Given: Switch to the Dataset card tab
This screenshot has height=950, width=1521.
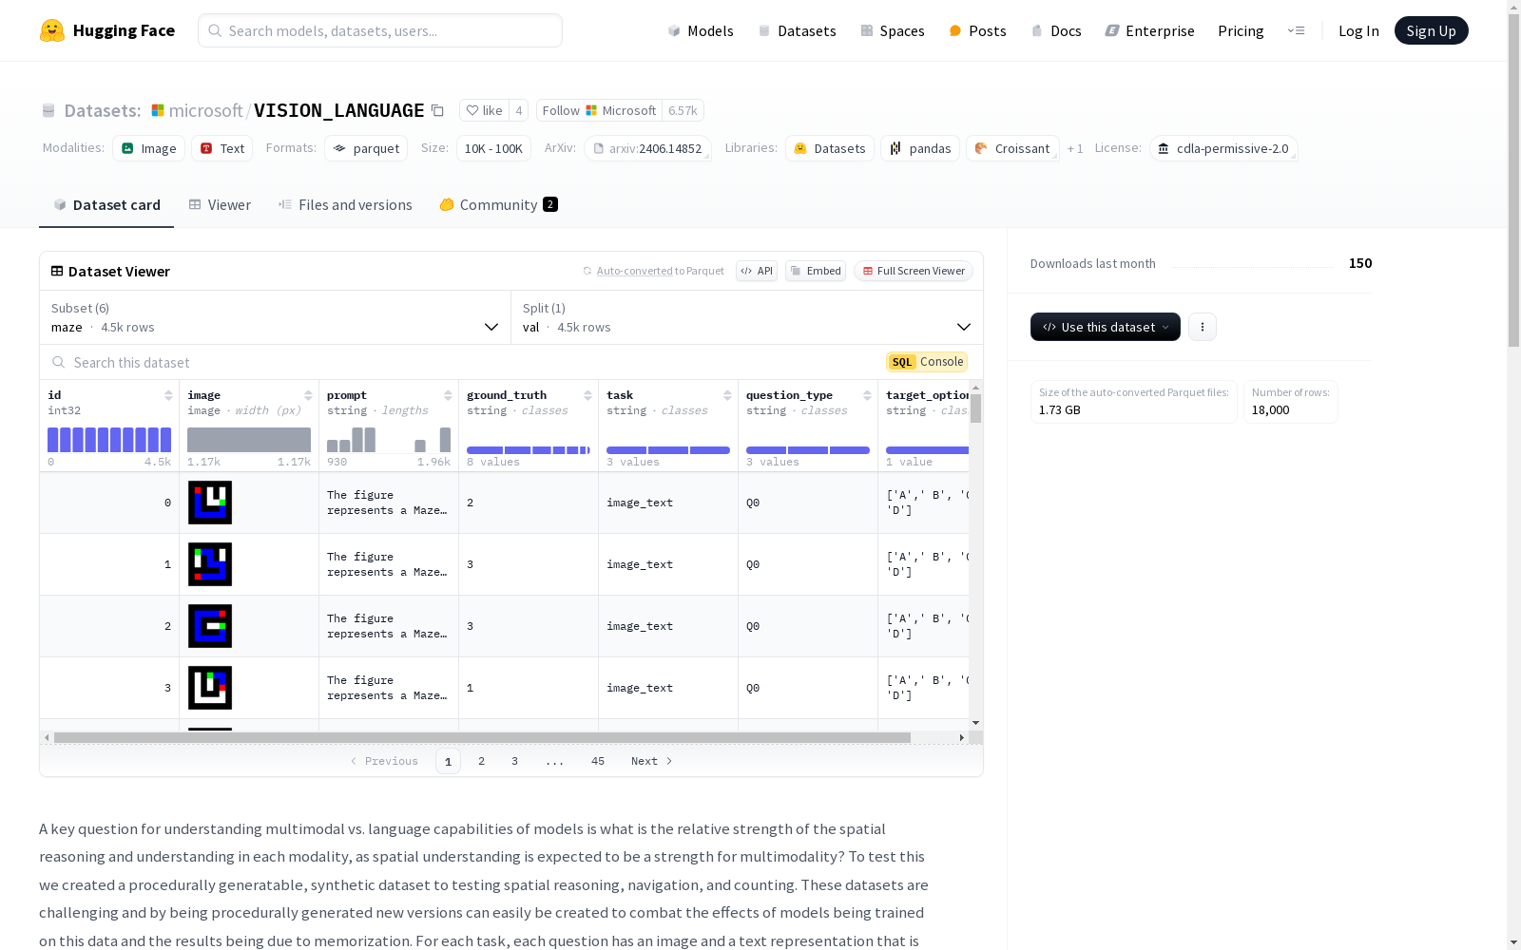Looking at the screenshot, I should coord(106,205).
